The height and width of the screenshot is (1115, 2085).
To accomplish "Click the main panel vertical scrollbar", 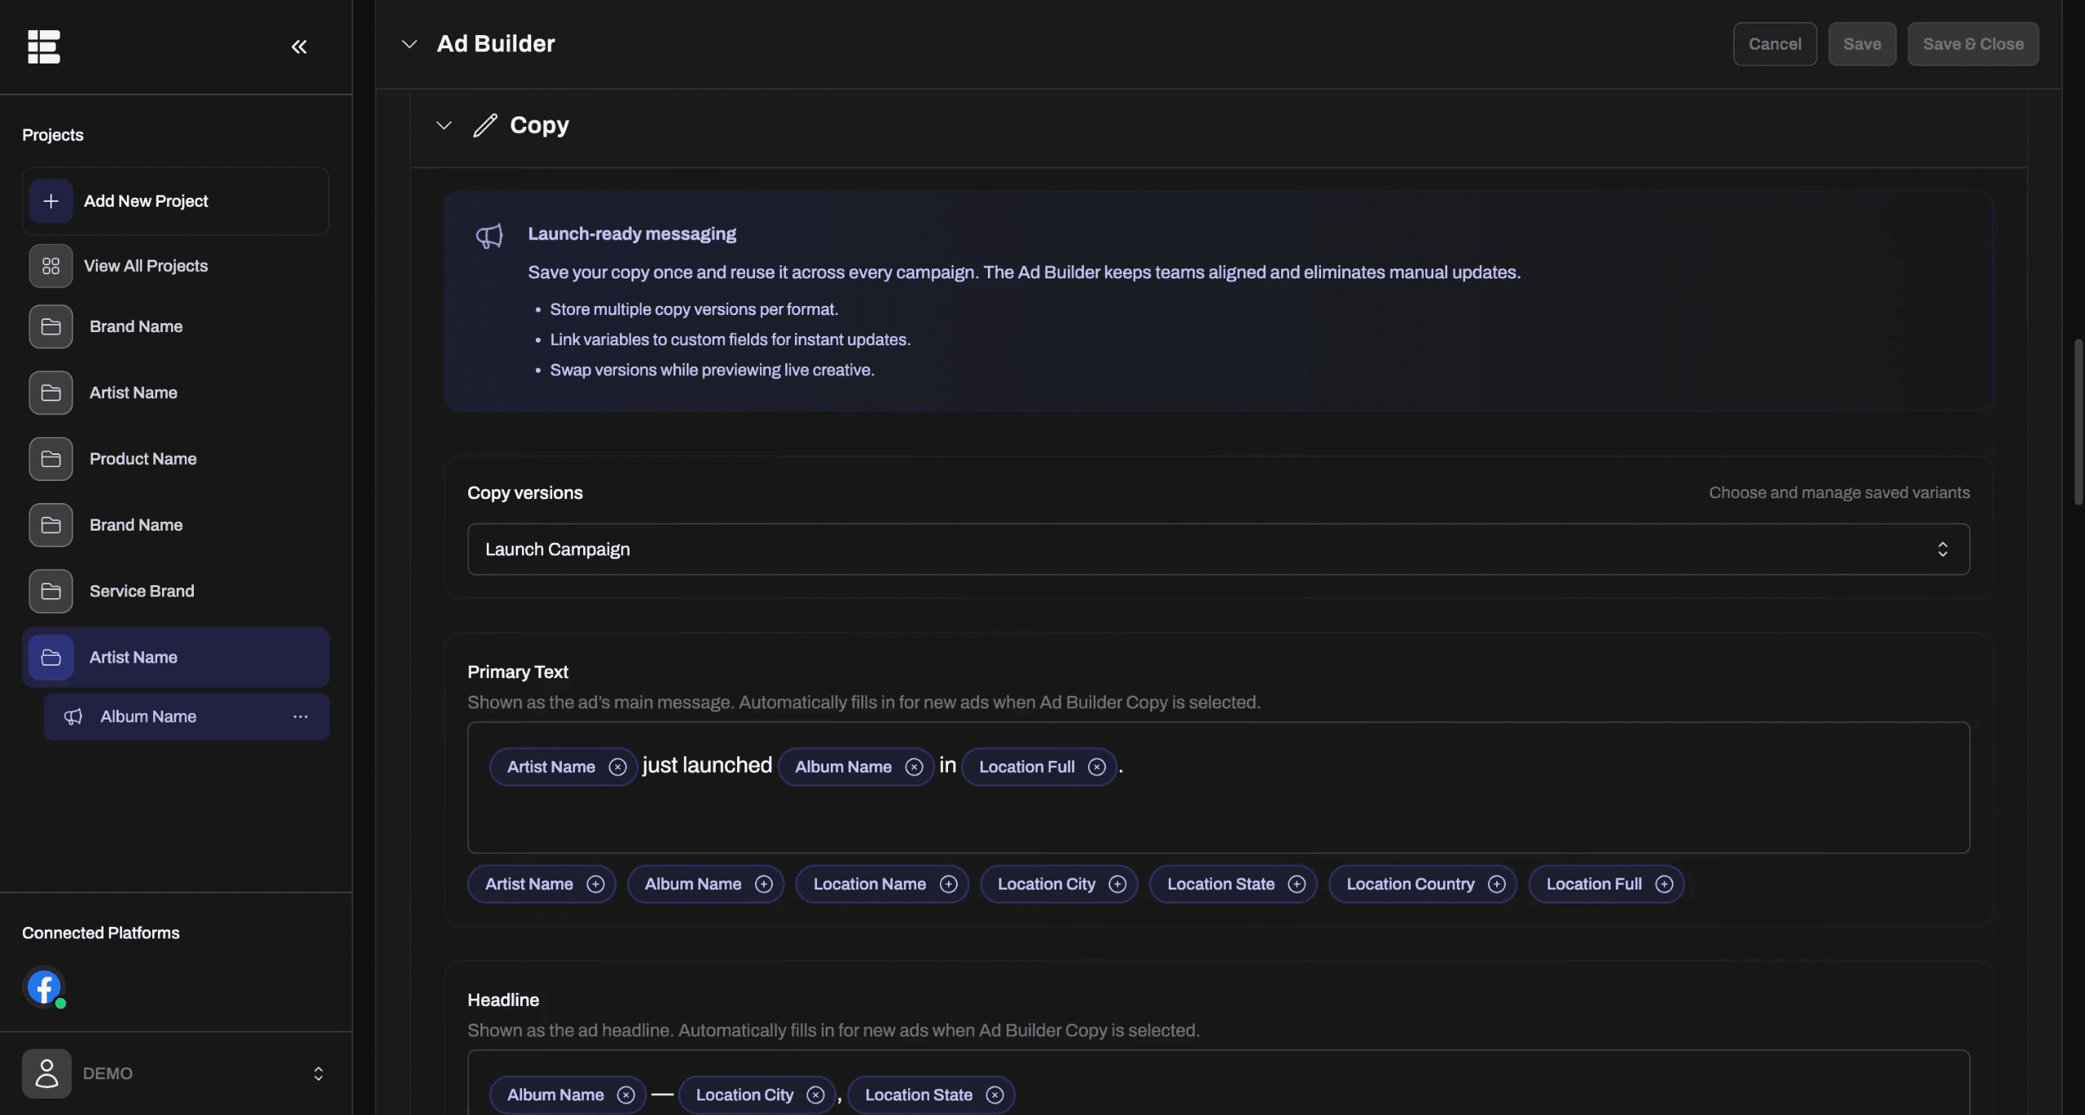I will (2078, 422).
